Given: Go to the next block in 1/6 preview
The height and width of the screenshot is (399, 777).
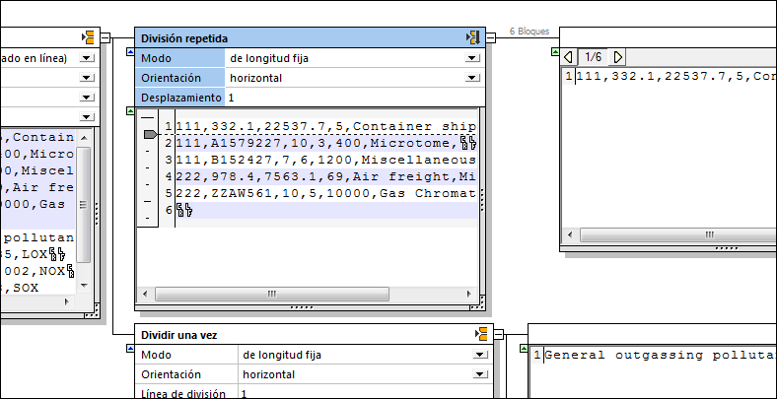Looking at the screenshot, I should [618, 57].
